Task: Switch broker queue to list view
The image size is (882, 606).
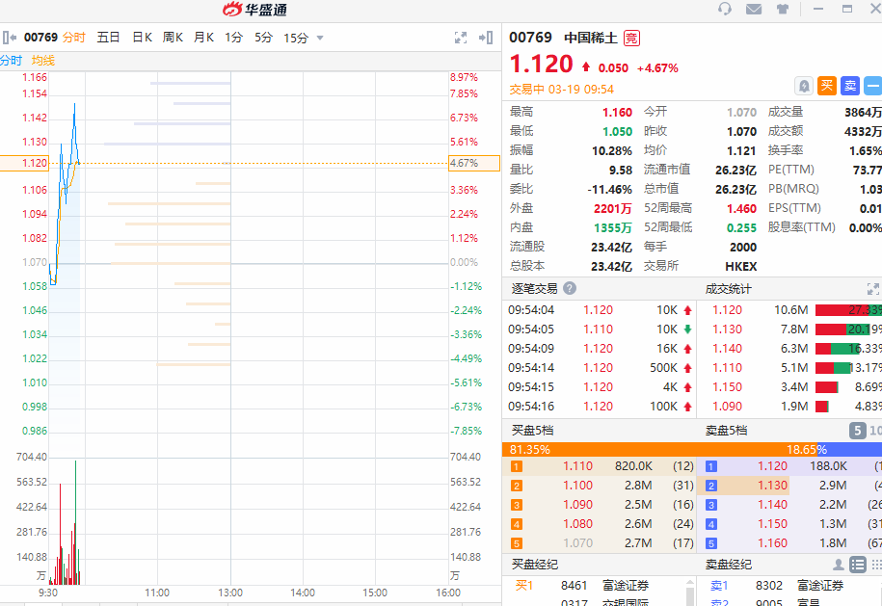Action: pyautogui.click(x=857, y=565)
